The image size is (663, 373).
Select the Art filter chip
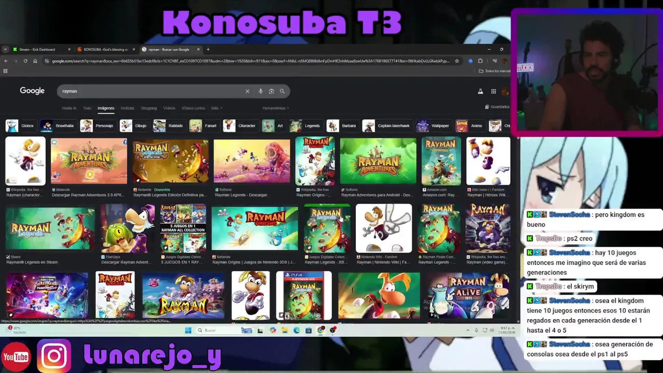[274, 126]
